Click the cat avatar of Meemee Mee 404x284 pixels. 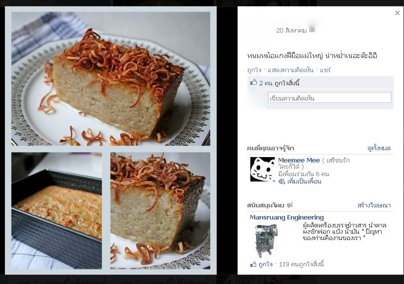tap(263, 169)
